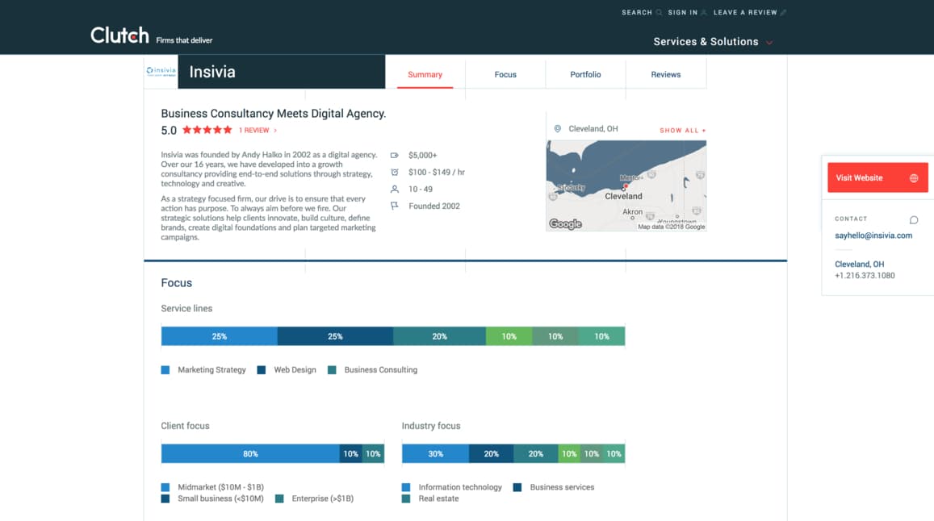Click the Founded 2002 text
Screen dimensions: 934x521
coord(434,206)
